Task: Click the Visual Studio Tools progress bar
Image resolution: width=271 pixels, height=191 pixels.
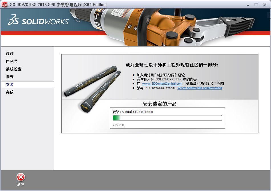Action: pyautogui.click(x=167, y=118)
